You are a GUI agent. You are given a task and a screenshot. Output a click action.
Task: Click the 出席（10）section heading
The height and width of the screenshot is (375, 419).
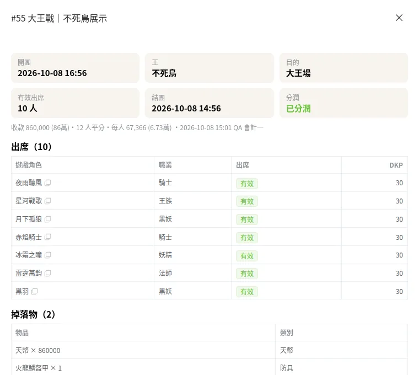click(31, 147)
